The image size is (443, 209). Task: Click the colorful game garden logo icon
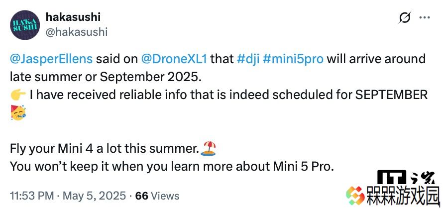pyautogui.click(x=355, y=196)
